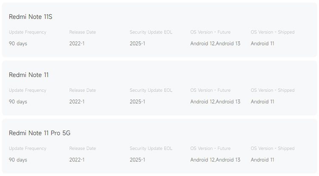Image resolution: width=319 pixels, height=176 pixels.
Task: Click 90 days value in Note 11 Pro 5G card
Action: (18, 160)
